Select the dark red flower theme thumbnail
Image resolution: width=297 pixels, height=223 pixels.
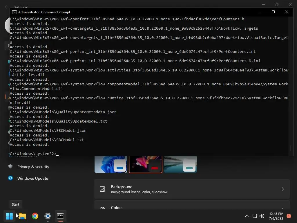[x=146, y=164]
